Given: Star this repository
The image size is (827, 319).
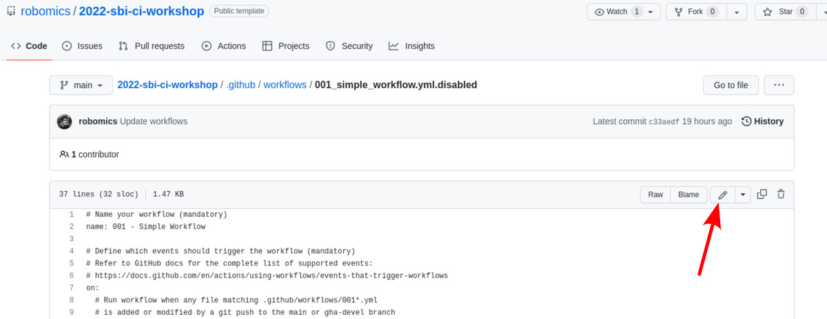Looking at the screenshot, I should [785, 12].
